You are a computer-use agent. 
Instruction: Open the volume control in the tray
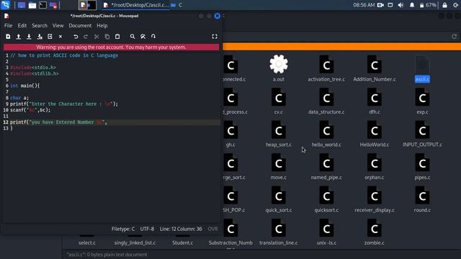[400, 5]
